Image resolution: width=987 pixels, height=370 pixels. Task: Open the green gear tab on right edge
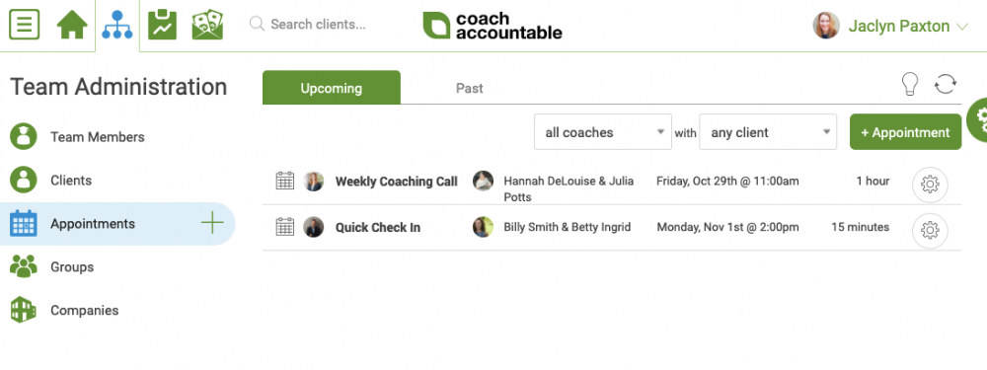[977, 119]
